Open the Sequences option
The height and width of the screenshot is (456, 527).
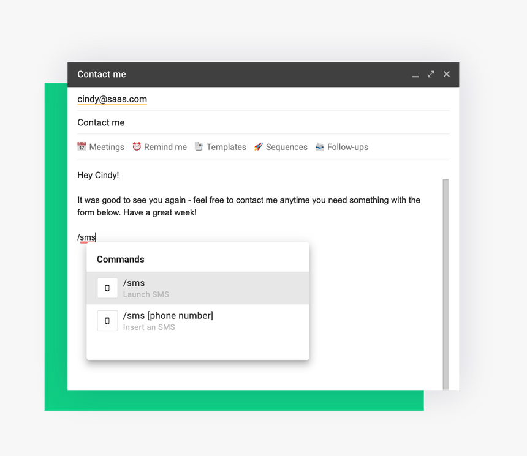281,147
